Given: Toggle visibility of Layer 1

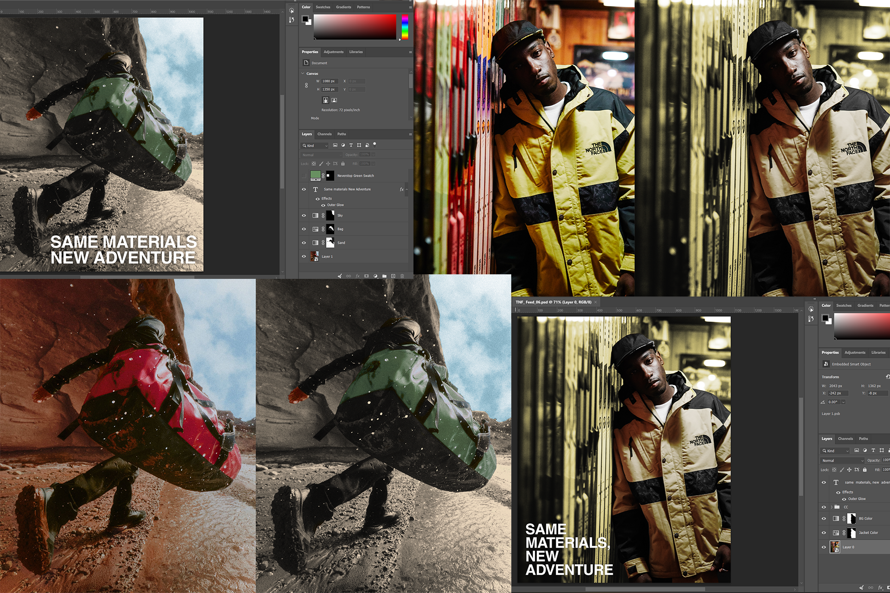Looking at the screenshot, I should click(304, 256).
